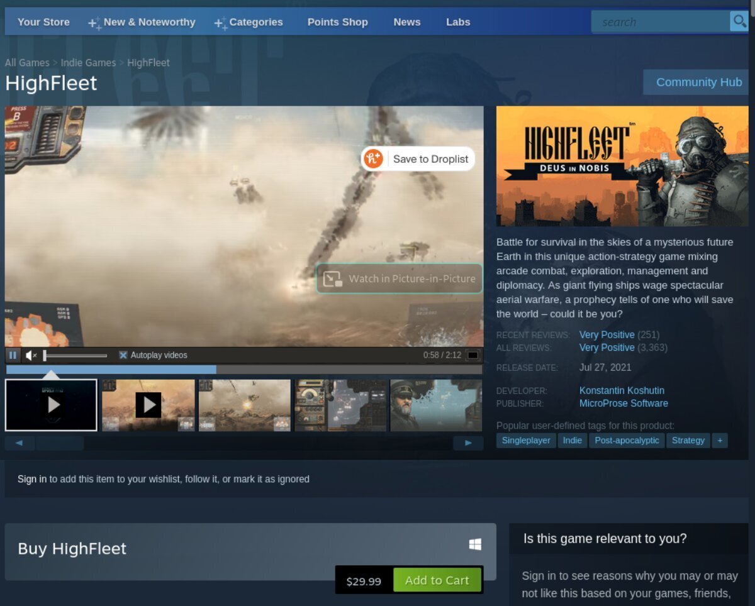Screen dimensions: 755x606
Task: Select the fourth video thumbnail
Action: pyautogui.click(x=340, y=404)
